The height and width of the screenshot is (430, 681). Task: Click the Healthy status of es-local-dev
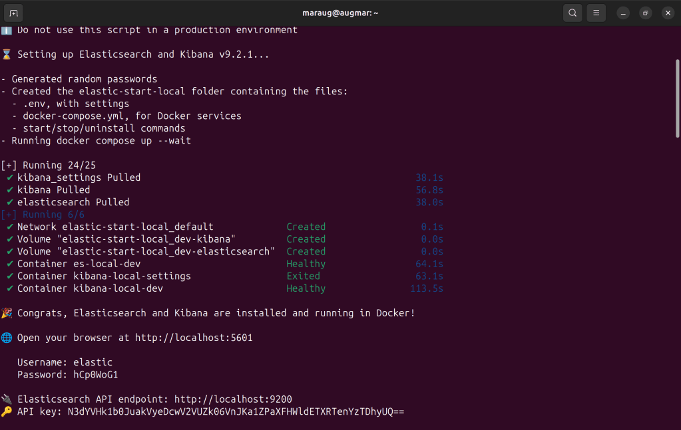306,264
